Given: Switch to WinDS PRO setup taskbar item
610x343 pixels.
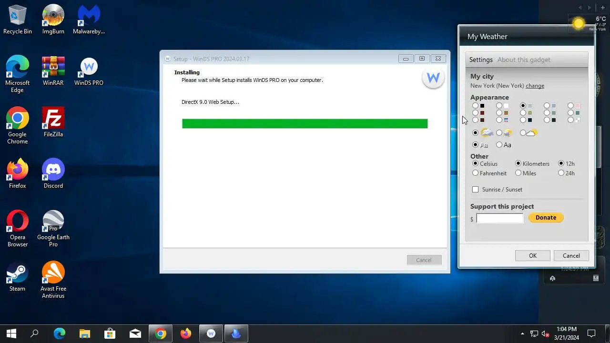Looking at the screenshot, I should click(211, 333).
